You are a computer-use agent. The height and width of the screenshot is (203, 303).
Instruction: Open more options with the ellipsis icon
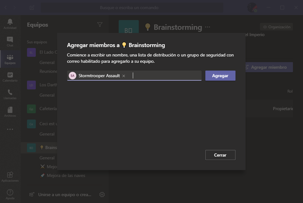(x=10, y=129)
